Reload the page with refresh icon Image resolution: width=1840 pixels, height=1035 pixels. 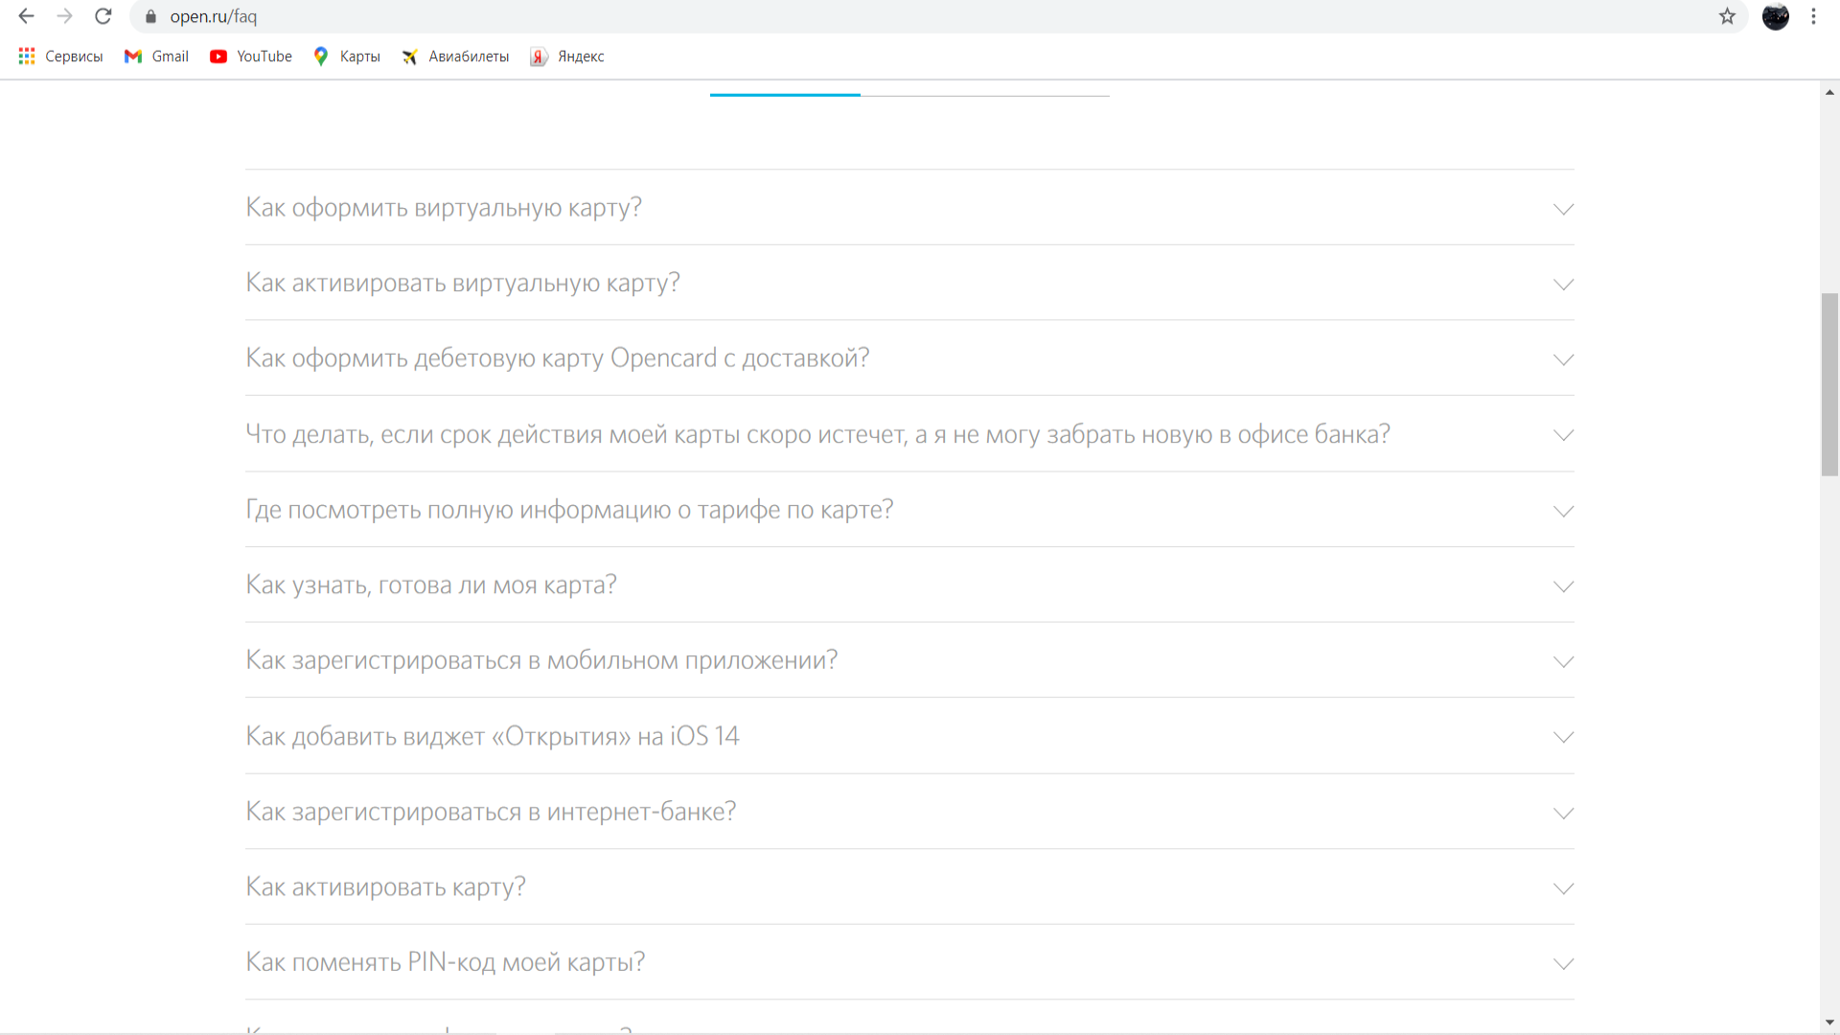point(103,16)
